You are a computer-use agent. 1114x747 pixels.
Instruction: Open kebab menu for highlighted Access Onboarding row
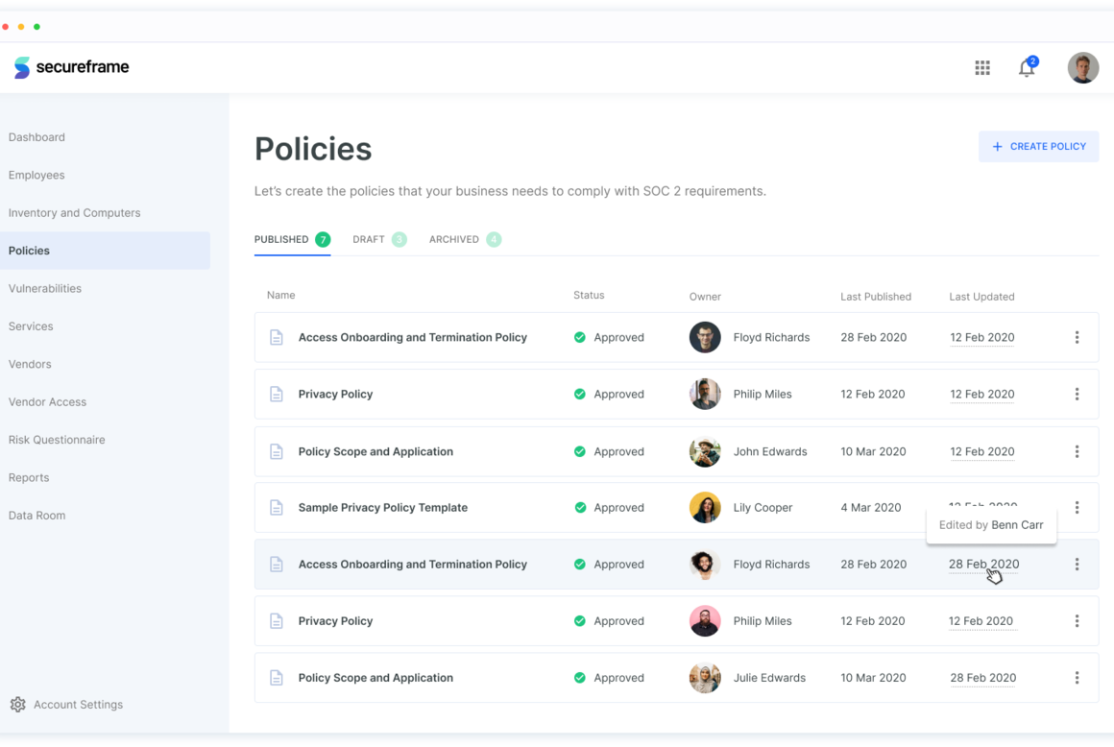tap(1078, 565)
